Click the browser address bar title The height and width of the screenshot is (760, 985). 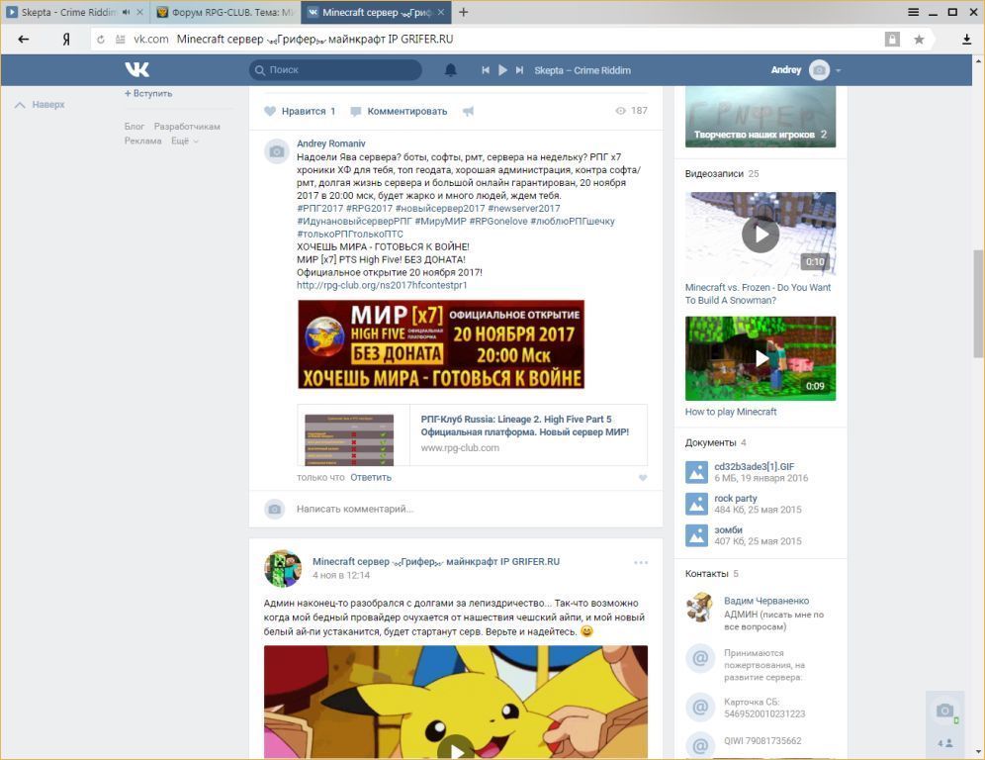[314, 39]
